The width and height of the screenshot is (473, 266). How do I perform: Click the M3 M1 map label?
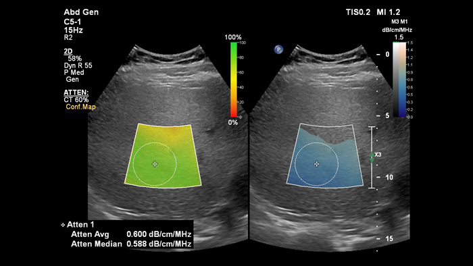(399, 22)
